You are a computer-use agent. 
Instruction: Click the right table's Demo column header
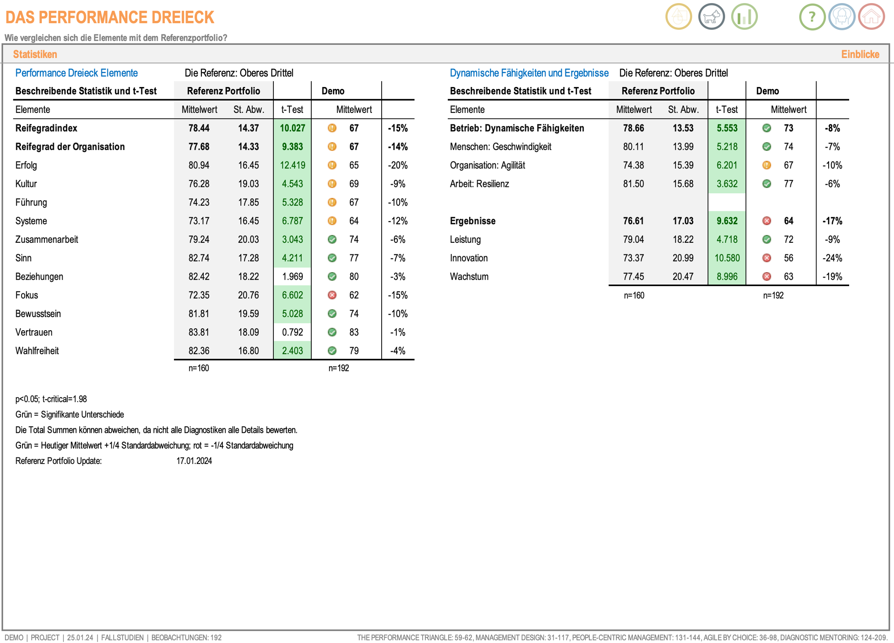pos(767,91)
